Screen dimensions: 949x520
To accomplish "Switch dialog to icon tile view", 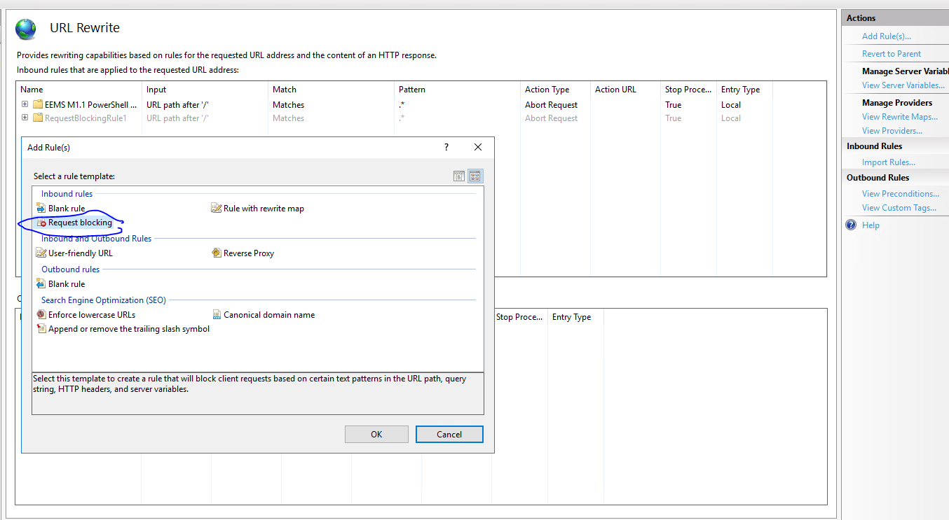I will 475,176.
